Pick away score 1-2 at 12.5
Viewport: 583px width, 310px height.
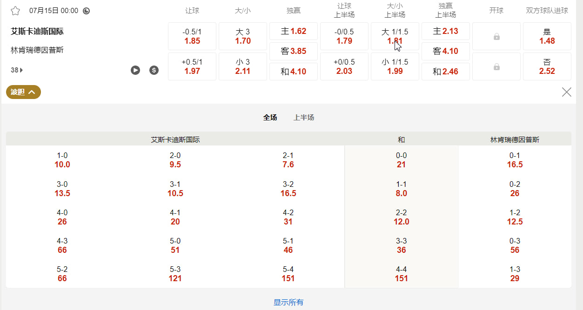515,217
